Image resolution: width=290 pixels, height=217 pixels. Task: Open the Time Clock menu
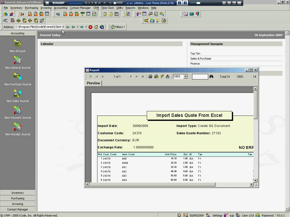[108, 8]
